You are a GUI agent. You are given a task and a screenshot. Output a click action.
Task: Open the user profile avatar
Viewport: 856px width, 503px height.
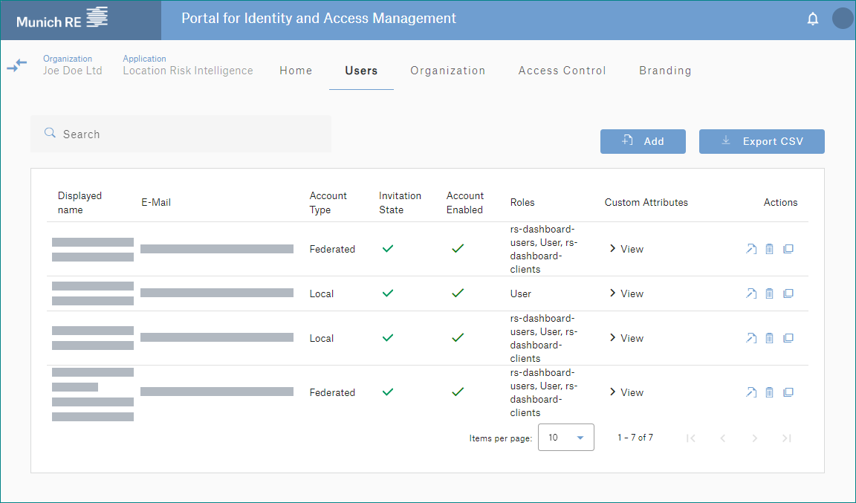[x=843, y=18]
